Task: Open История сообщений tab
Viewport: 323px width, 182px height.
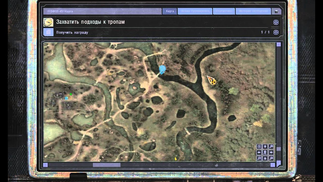Action: pos(253,11)
